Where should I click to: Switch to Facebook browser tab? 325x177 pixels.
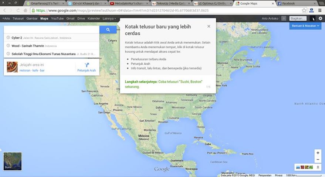tap(297, 4)
